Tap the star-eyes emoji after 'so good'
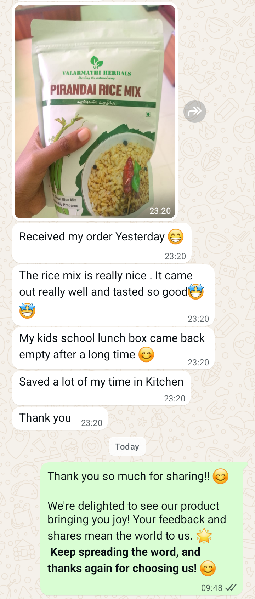The image size is (255, 599). click(x=196, y=292)
